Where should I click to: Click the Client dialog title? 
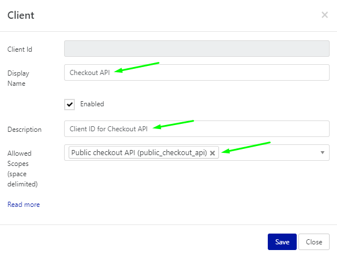pyautogui.click(x=21, y=15)
